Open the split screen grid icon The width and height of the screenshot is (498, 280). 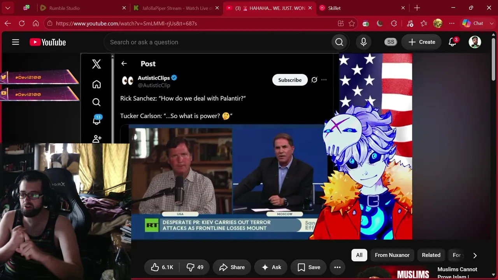point(341,23)
